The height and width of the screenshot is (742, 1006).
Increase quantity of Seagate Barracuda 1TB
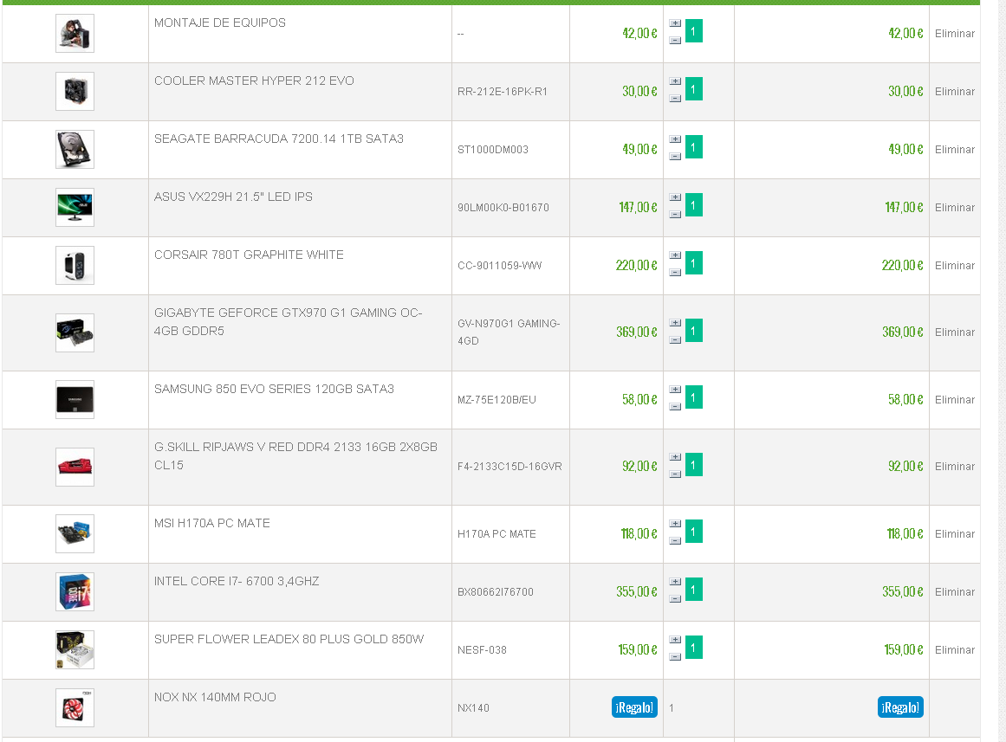[675, 139]
